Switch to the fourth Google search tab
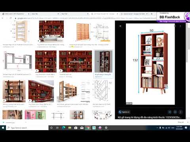This screenshot has height=142, width=190. click(104, 14)
